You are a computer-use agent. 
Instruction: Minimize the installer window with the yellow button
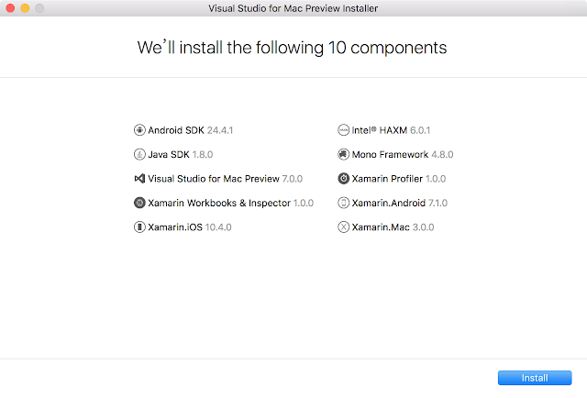point(25,8)
